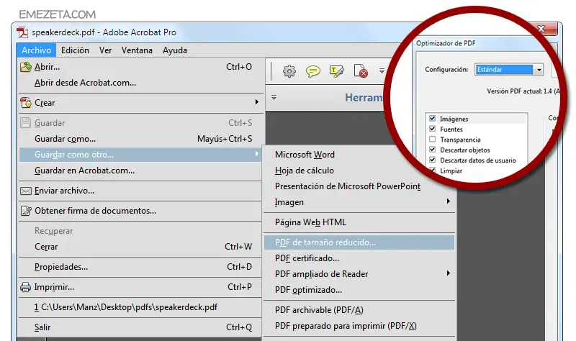Click the document with red X icon

(361, 71)
